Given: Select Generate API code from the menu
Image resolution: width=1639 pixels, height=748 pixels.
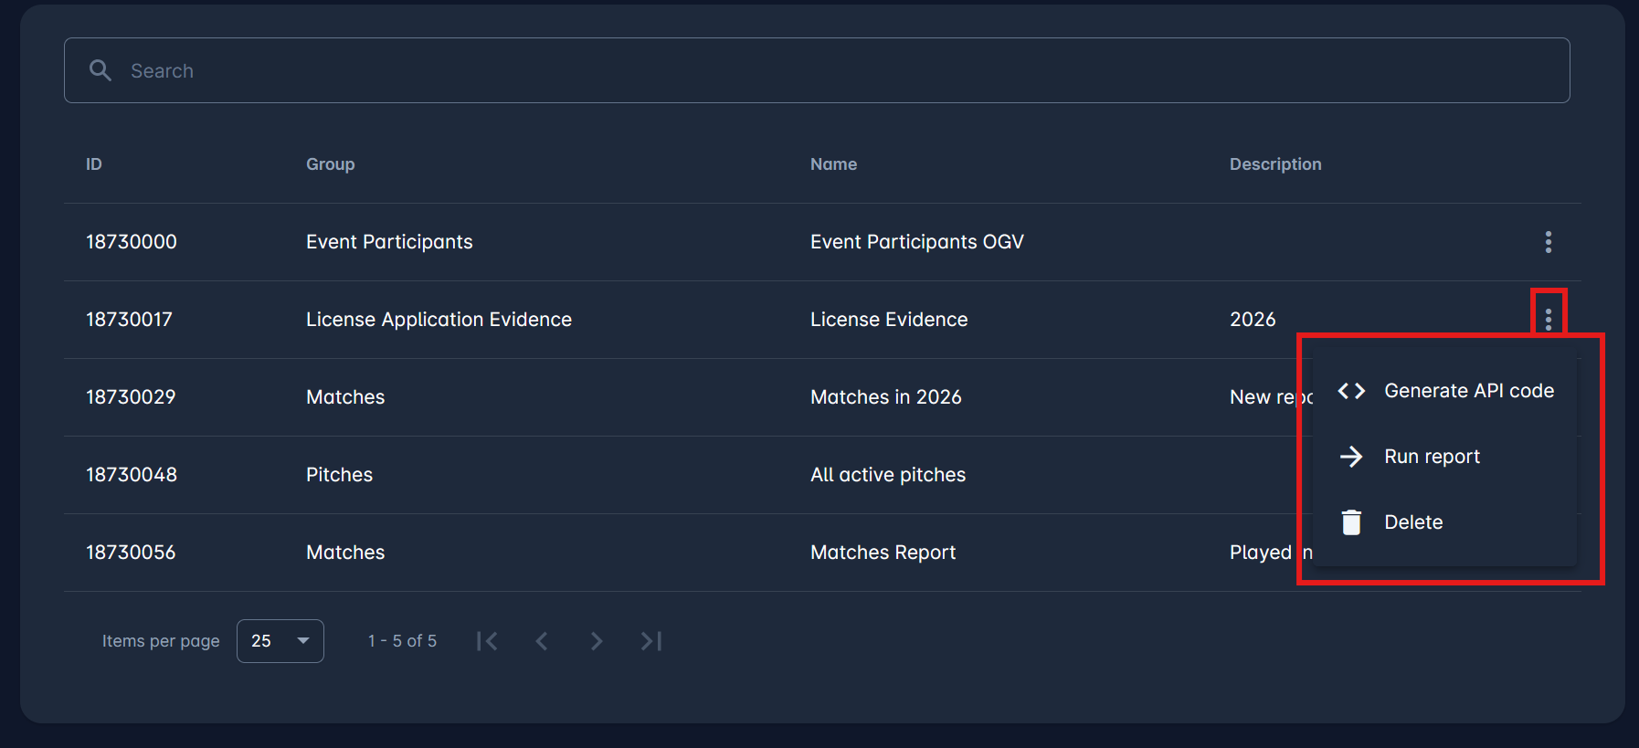Looking at the screenshot, I should tap(1468, 391).
